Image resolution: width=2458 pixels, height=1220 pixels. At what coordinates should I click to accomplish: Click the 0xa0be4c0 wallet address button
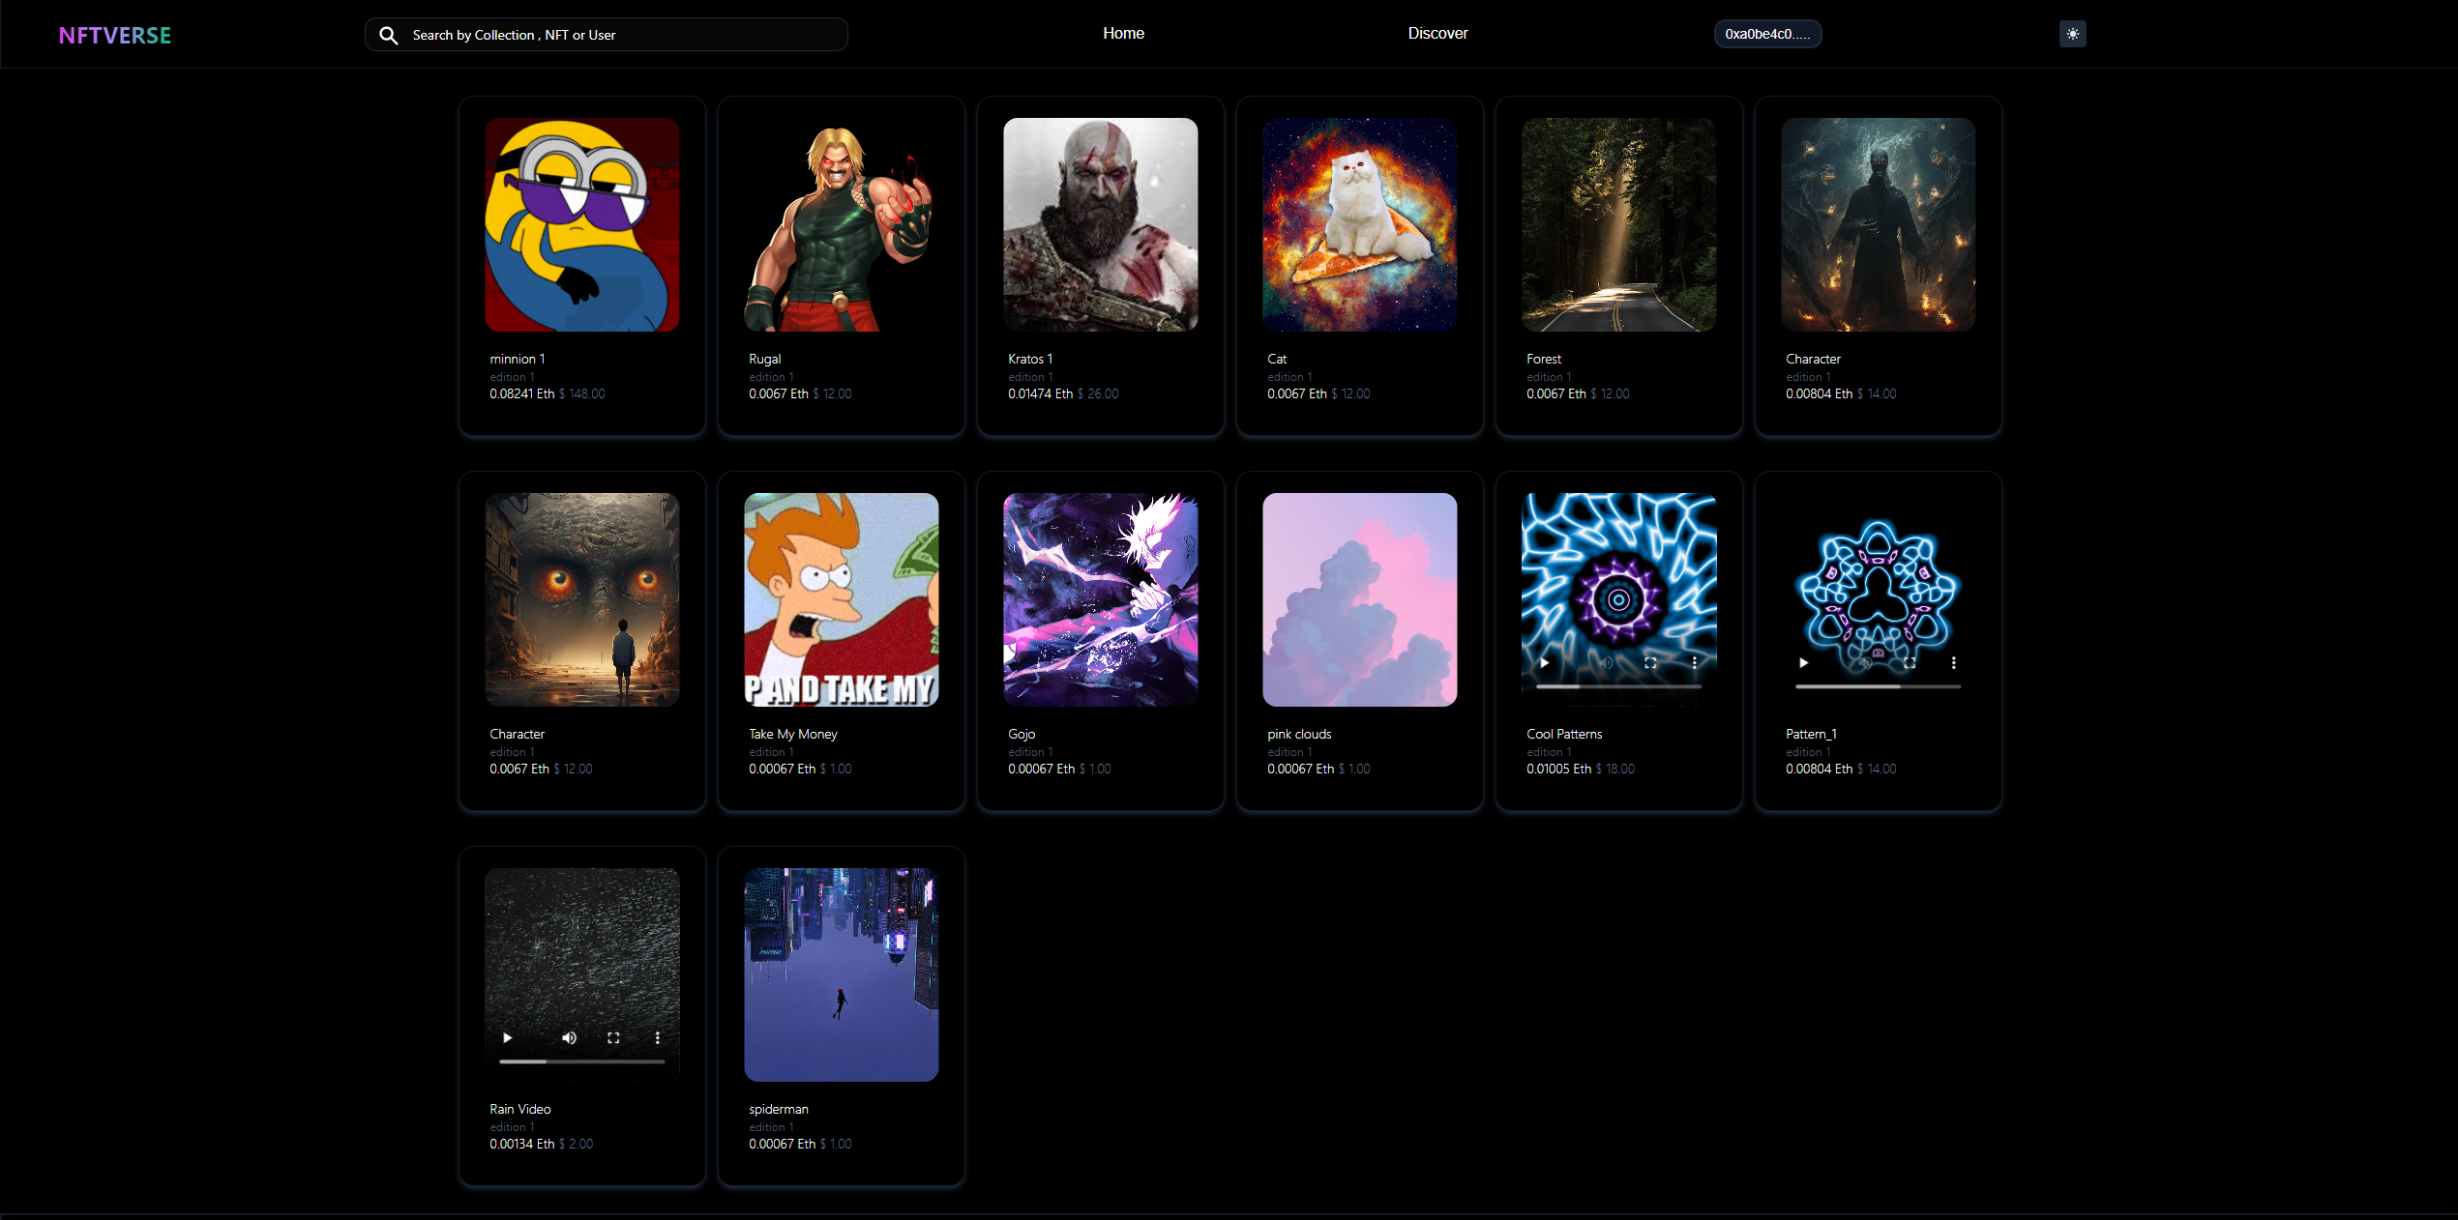pyautogui.click(x=1767, y=34)
